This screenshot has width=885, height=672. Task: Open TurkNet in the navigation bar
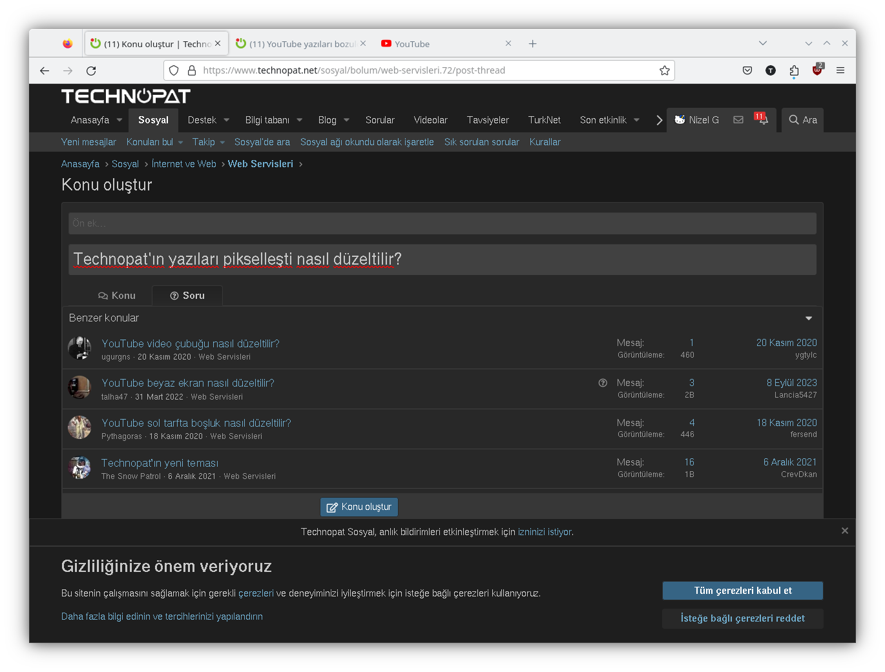point(545,120)
